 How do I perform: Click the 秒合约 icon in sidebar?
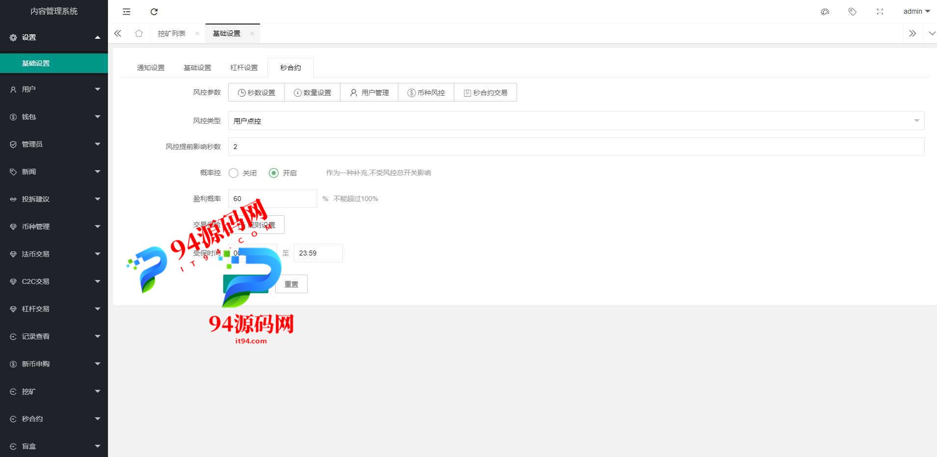[x=13, y=419]
